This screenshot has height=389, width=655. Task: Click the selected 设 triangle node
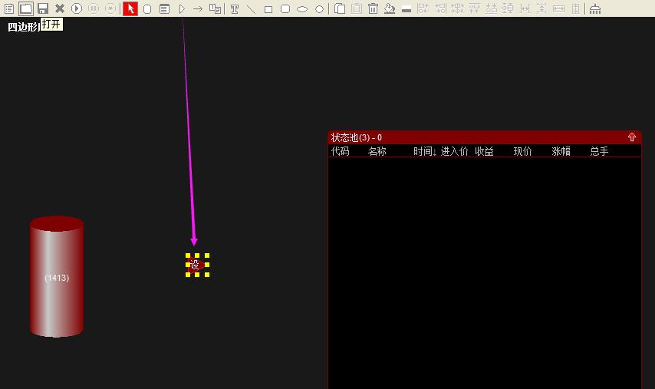tap(197, 265)
